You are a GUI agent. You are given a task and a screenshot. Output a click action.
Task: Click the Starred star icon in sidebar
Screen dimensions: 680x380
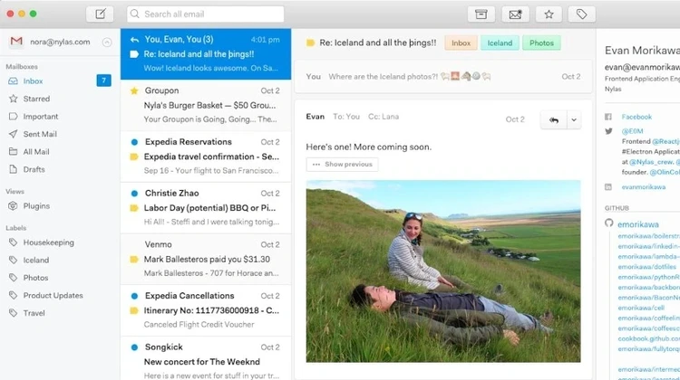point(13,99)
